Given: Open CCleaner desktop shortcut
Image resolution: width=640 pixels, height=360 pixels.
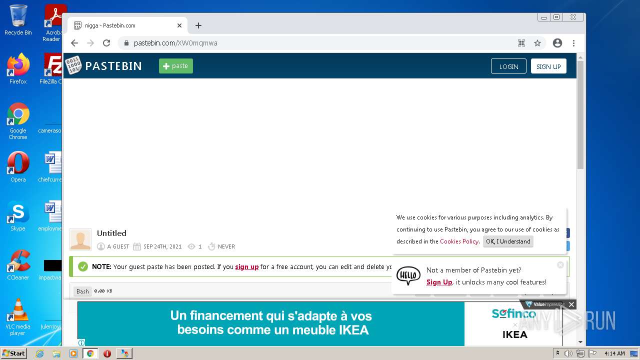Looking at the screenshot, I should click(18, 265).
